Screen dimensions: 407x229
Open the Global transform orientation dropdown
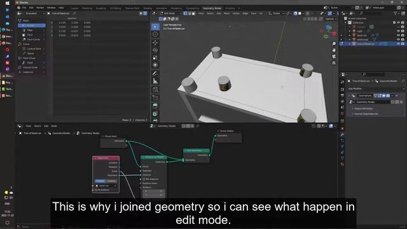point(276,13)
